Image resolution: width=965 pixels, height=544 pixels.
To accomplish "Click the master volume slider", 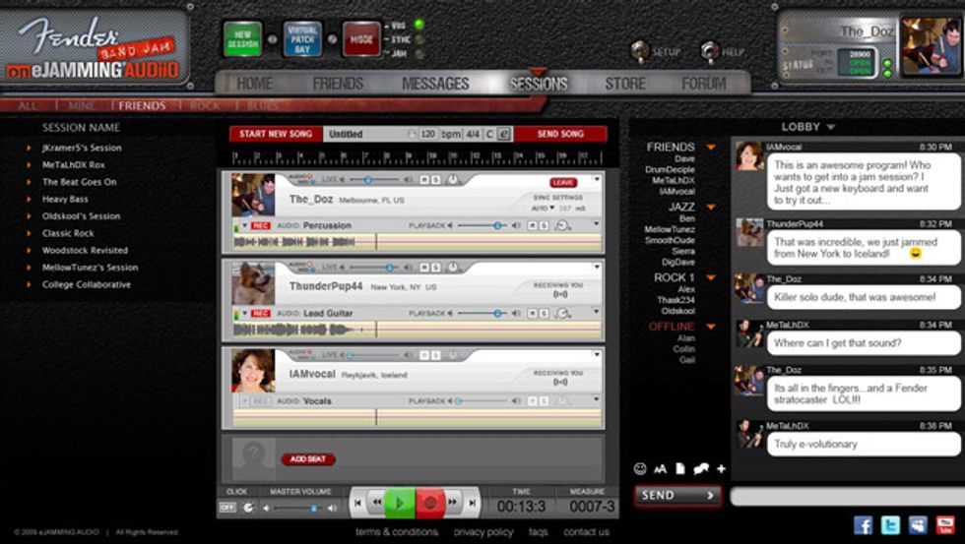I will point(299,509).
